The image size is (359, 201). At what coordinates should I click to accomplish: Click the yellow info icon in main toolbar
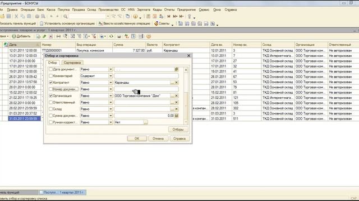(x=135, y=16)
